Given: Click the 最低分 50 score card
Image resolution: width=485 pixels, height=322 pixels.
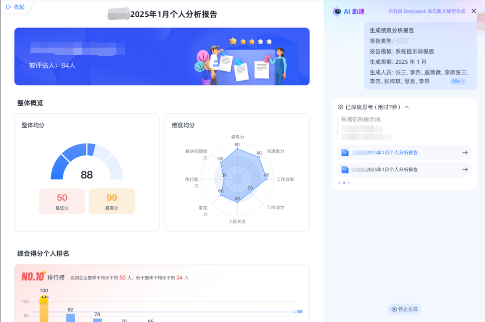Looking at the screenshot, I should pos(62,201).
